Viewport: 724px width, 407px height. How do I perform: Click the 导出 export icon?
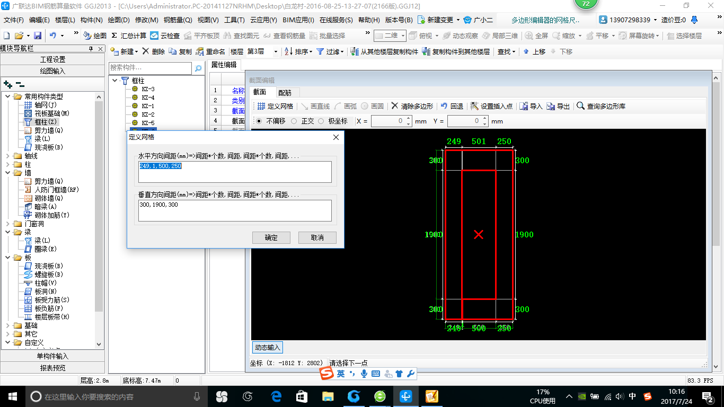click(551, 106)
